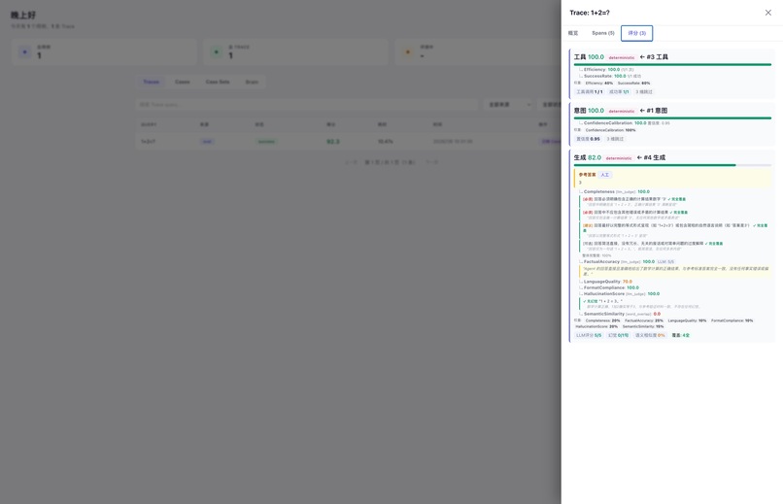
Task: Click the 生成 82.0 progress bar
Action: [x=672, y=165]
